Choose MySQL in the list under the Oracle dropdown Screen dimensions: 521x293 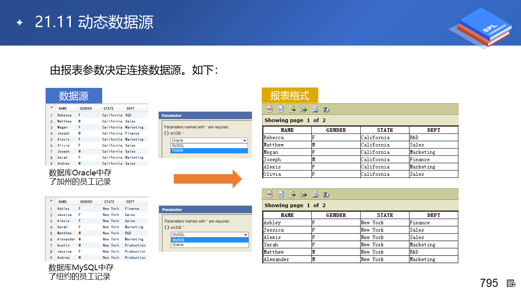click(x=209, y=145)
